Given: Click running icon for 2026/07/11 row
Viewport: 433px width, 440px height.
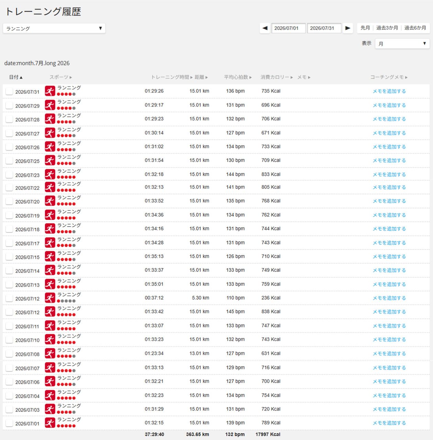Looking at the screenshot, I should point(50,326).
